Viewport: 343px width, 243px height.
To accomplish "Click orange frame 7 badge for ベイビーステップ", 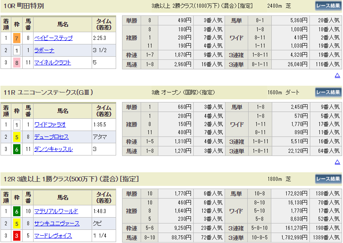I will tap(17, 38).
